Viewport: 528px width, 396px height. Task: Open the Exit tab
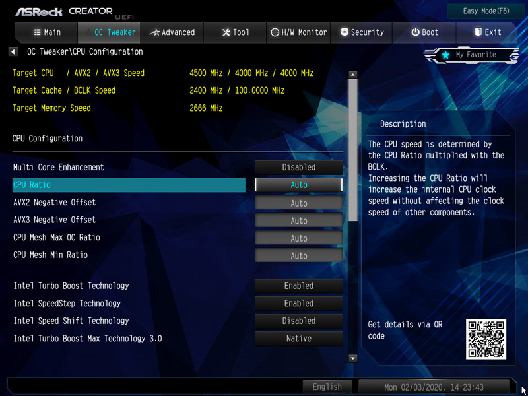point(487,32)
